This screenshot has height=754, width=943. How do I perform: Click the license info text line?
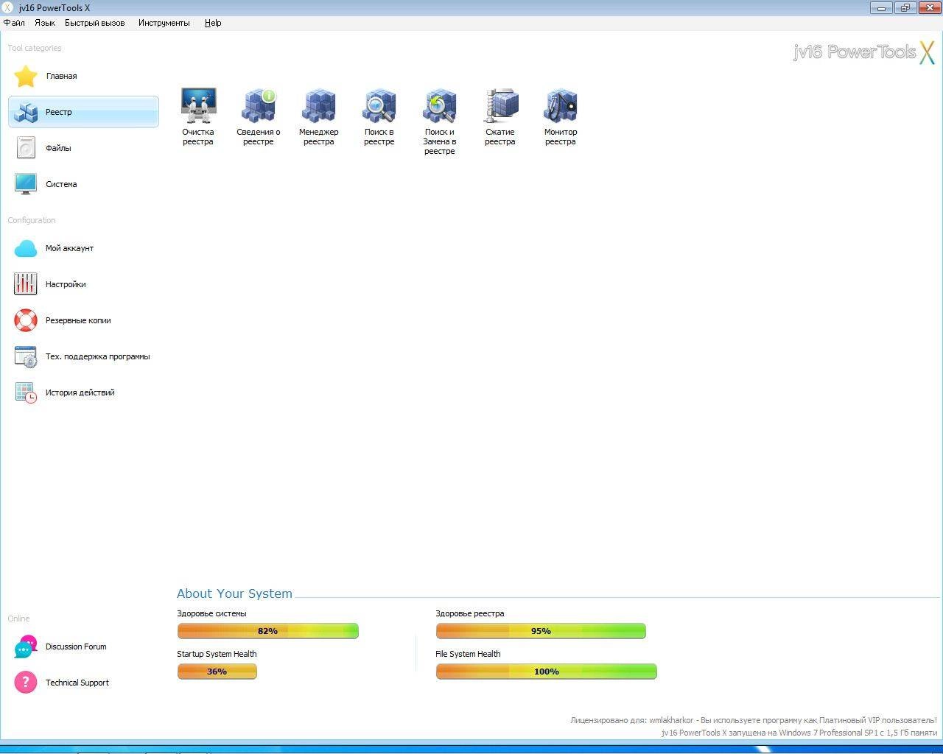(753, 720)
